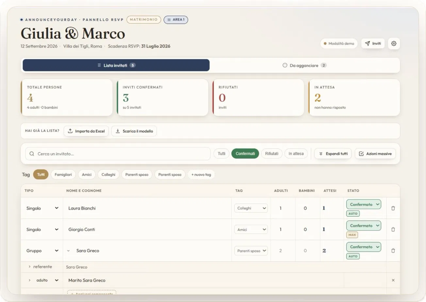Viewport: 426px width, 302px height.
Task: Click the In attesa summary card
Action: tap(354, 97)
